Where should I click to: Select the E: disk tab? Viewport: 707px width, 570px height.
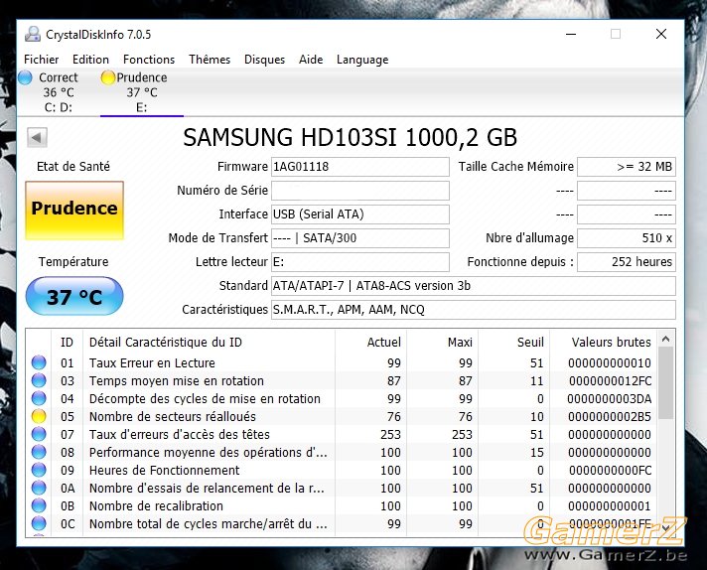142,92
